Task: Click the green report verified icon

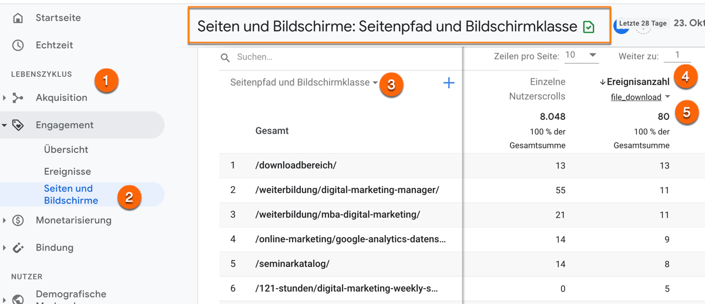Action: [589, 27]
